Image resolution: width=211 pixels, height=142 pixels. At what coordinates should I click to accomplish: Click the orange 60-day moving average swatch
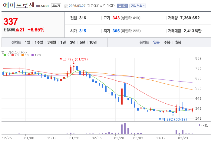(x=22, y=55)
